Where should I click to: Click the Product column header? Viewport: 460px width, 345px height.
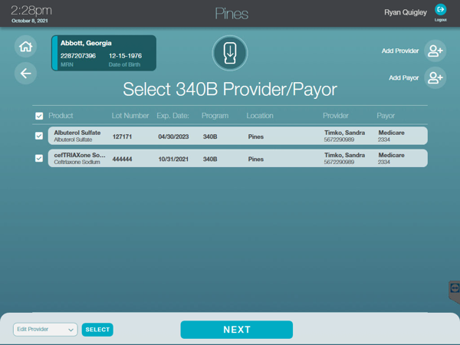(61, 116)
